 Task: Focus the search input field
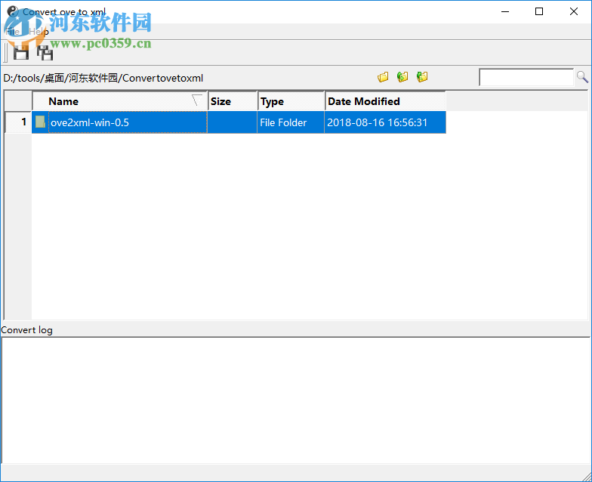tap(526, 77)
